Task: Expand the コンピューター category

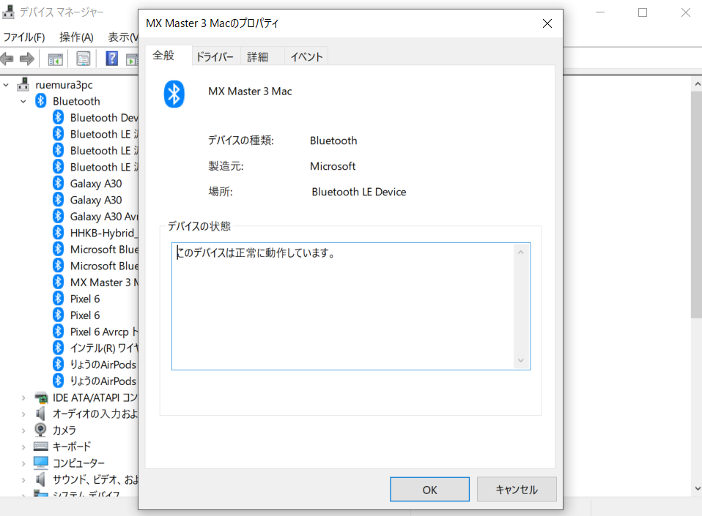Action: [x=23, y=463]
